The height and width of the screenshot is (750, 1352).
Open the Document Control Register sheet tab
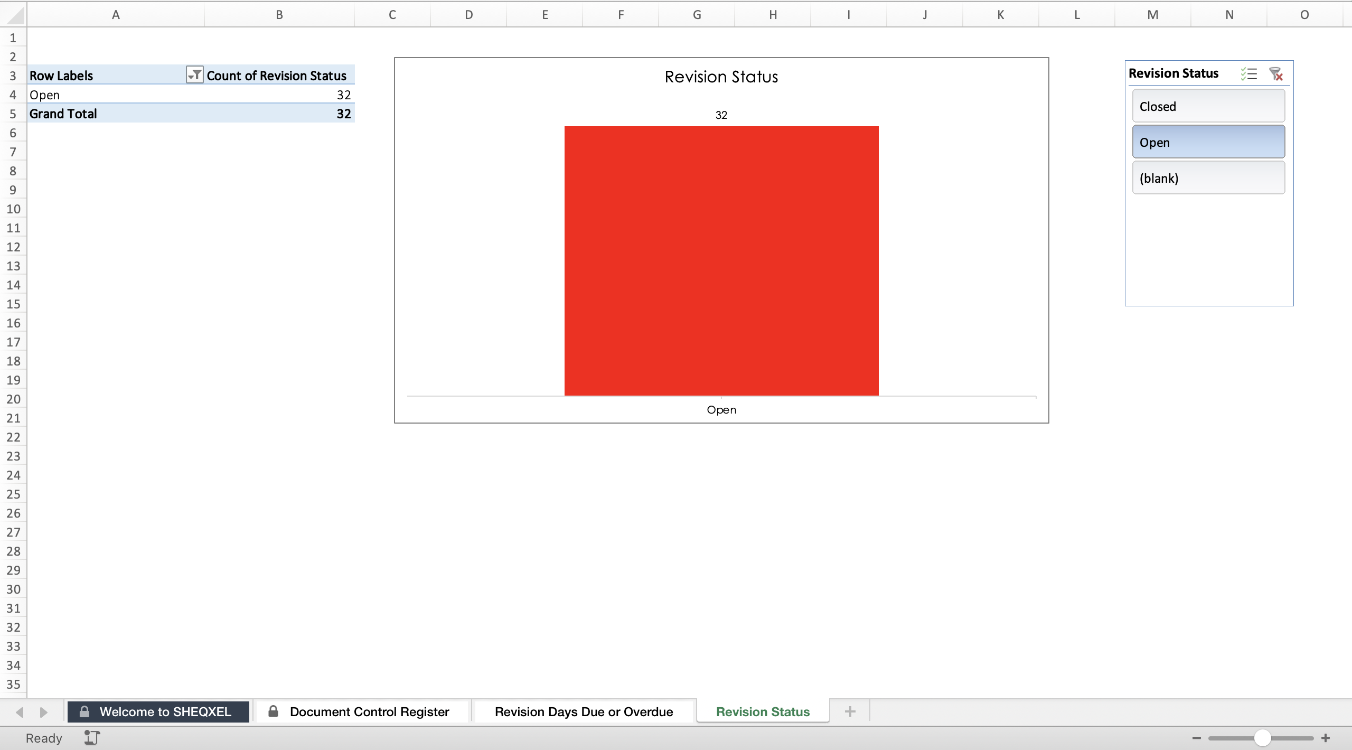point(363,711)
